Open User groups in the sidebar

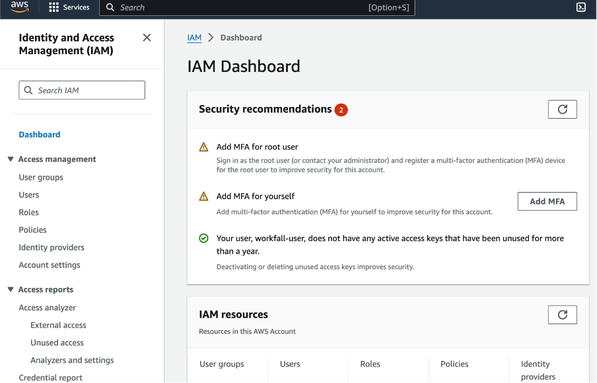41,178
